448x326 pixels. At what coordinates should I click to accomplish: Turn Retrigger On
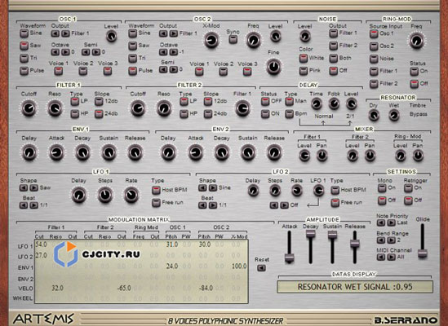click(x=408, y=187)
